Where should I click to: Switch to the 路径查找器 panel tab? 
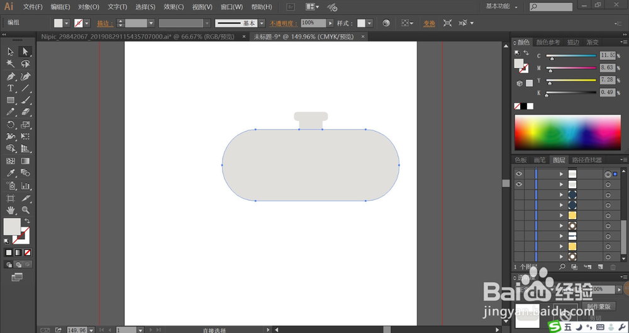587,160
